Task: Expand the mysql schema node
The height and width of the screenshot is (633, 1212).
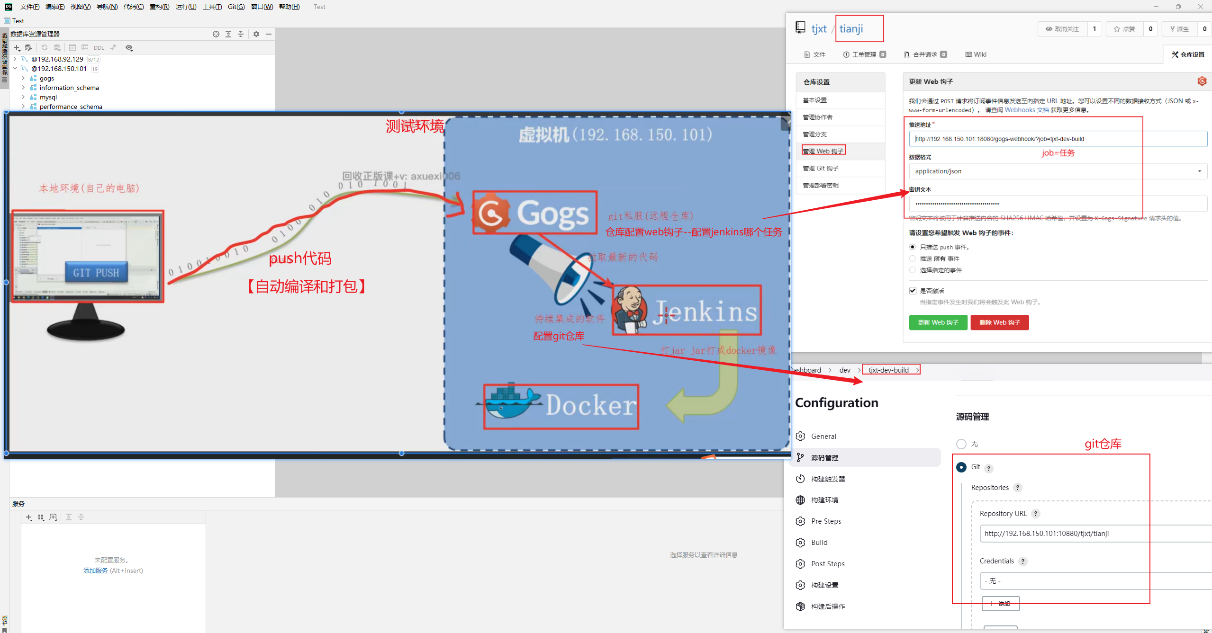Action: [23, 97]
